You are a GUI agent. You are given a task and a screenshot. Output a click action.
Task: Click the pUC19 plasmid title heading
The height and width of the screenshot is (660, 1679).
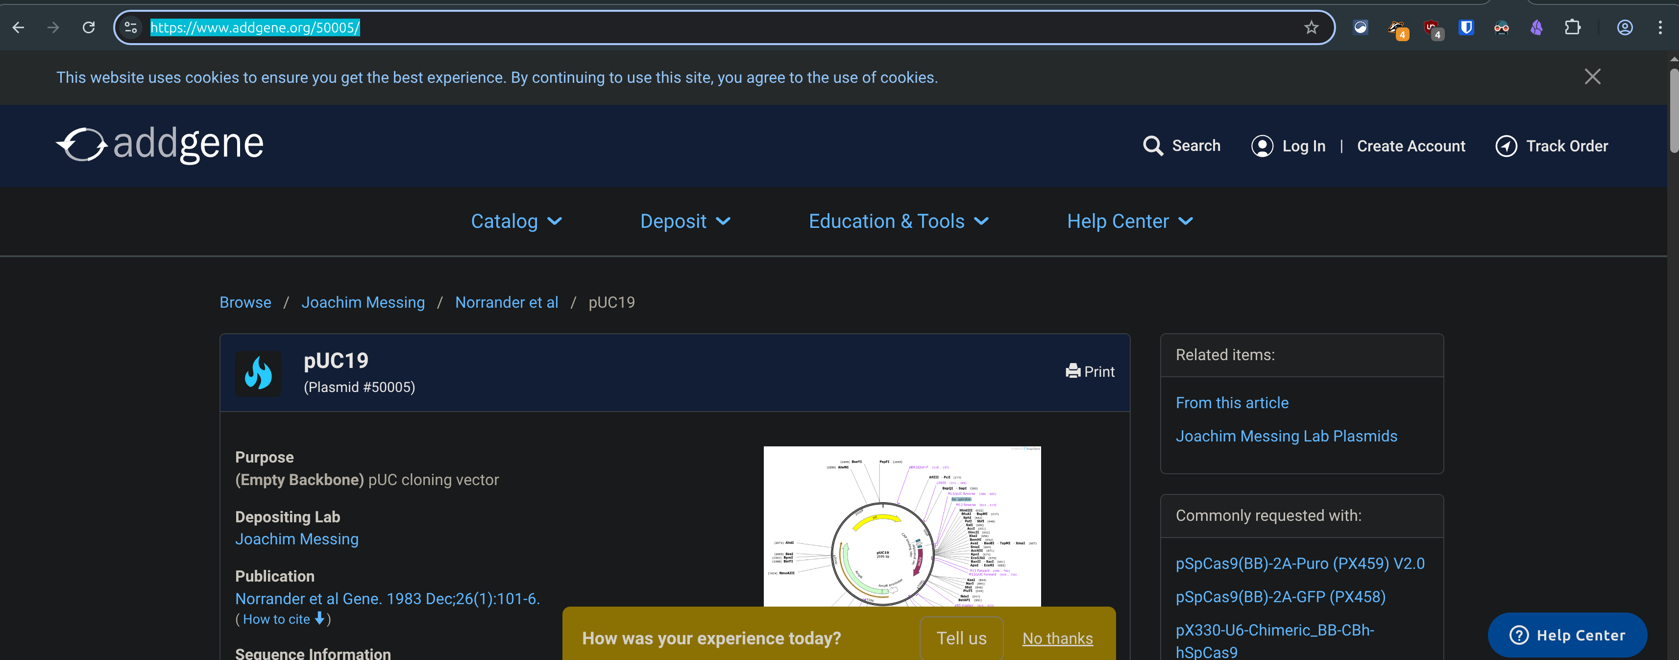point(336,360)
